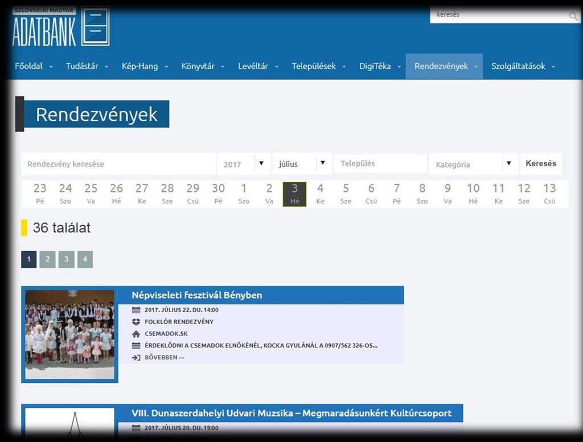Screen dimensions: 583x442
Task: Select day 30 Pé in calendar strip
Action: click(x=218, y=194)
